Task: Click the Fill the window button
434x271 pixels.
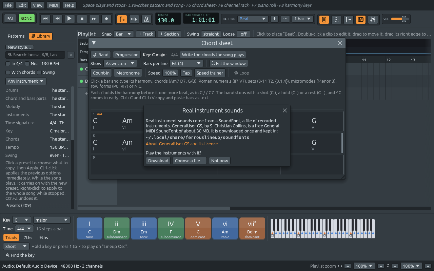Action: click(x=229, y=63)
